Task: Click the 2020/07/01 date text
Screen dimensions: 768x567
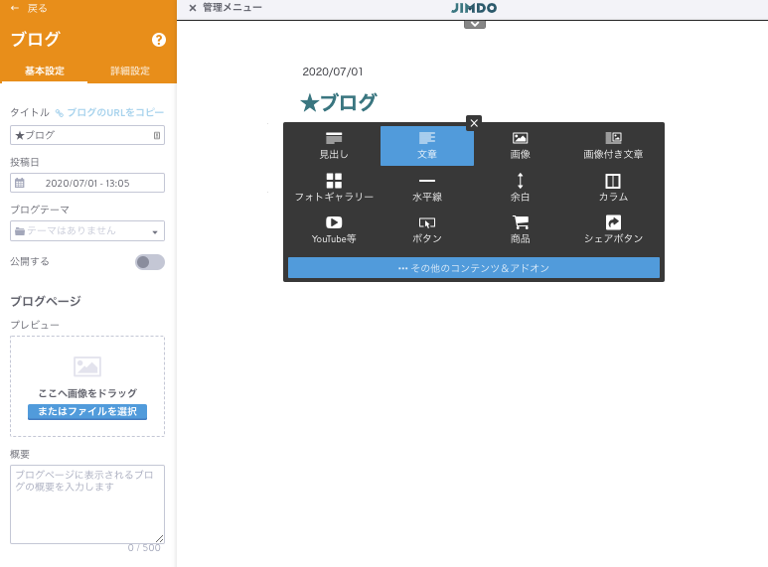Action: click(x=333, y=71)
